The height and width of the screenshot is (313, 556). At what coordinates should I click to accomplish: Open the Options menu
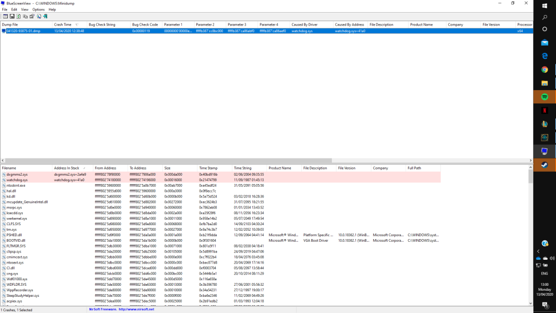pyautogui.click(x=38, y=9)
